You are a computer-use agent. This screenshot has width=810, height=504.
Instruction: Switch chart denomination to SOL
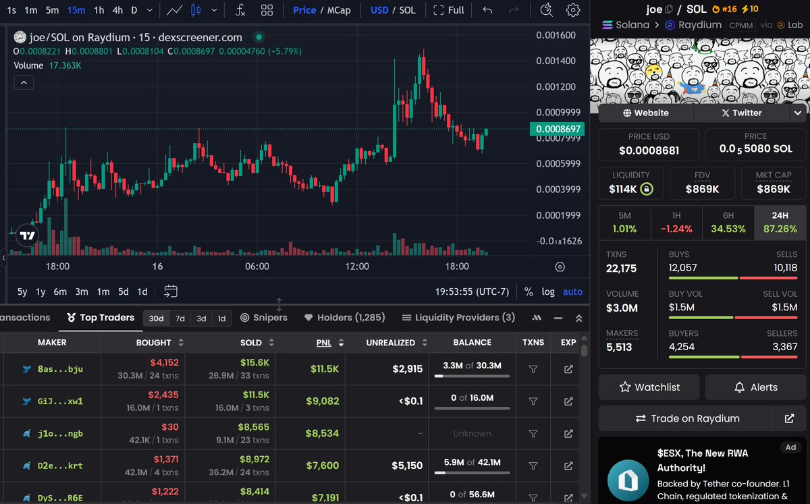point(407,10)
